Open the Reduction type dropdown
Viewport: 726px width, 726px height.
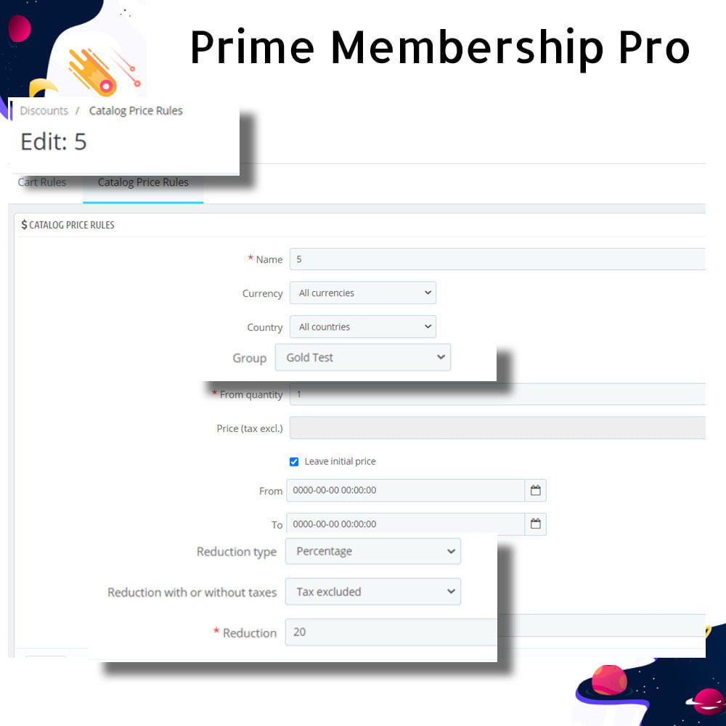pyautogui.click(x=372, y=551)
